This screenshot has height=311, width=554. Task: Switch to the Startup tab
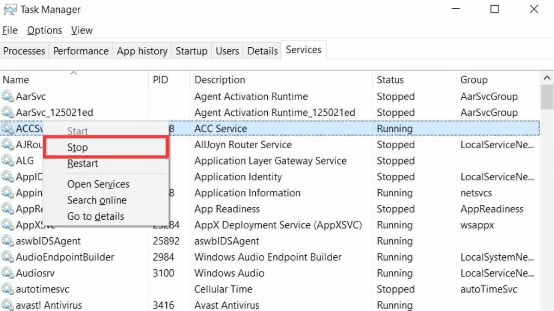[191, 51]
